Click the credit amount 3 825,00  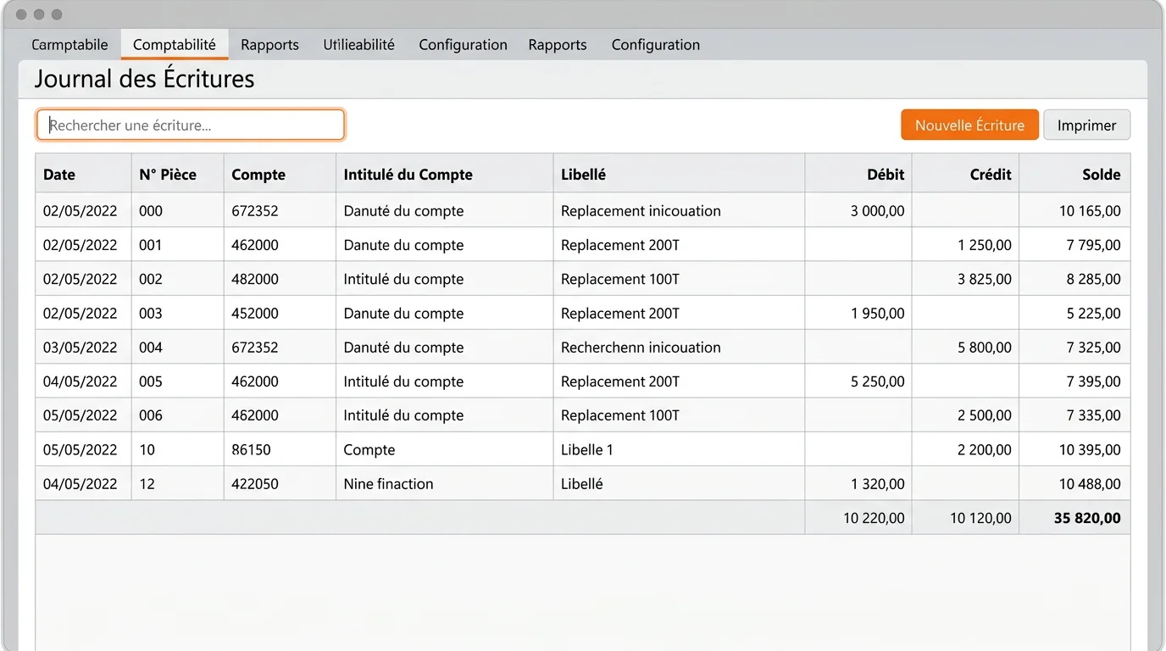pyautogui.click(x=985, y=279)
